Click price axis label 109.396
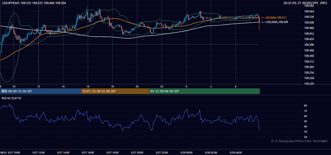The width and height of the screenshot is (331, 155). [x=309, y=45]
